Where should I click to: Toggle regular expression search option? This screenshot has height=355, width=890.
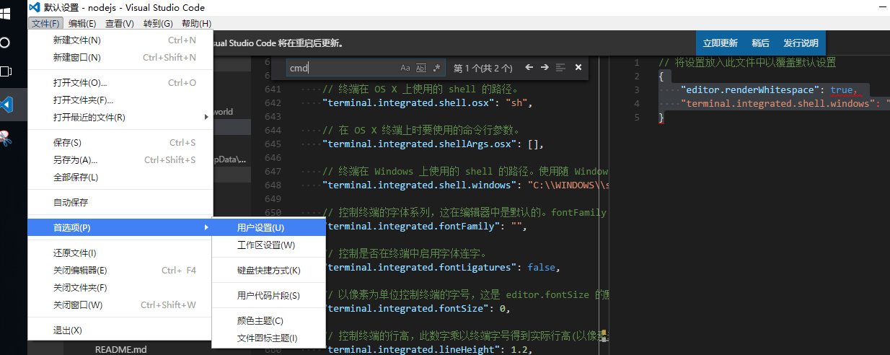click(436, 68)
